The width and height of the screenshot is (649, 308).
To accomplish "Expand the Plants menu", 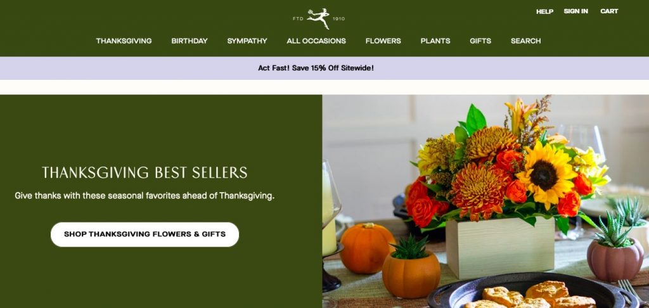I will point(435,41).
